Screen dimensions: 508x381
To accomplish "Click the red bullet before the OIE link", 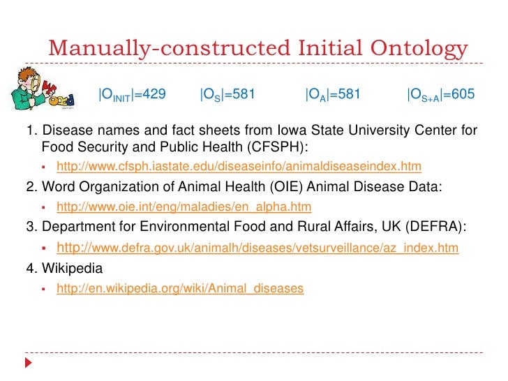I will [x=44, y=207].
